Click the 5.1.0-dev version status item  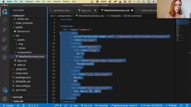click(x=151, y=106)
